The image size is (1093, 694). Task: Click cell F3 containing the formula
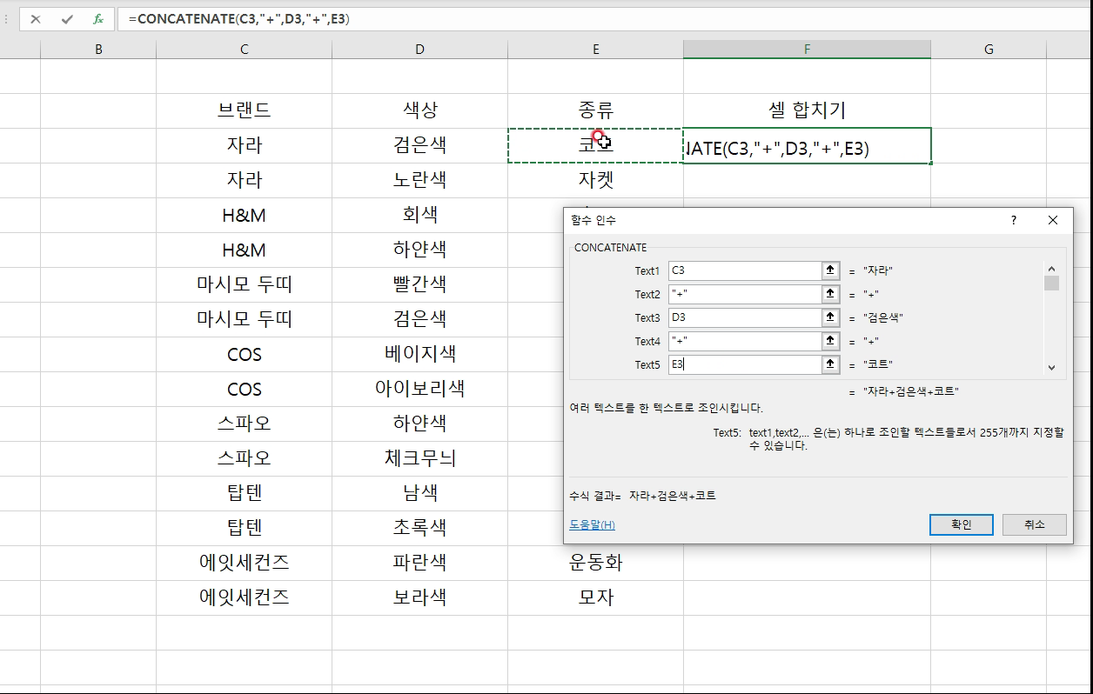pos(807,146)
